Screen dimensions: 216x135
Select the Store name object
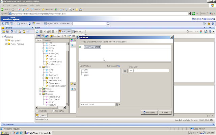(x=53, y=75)
